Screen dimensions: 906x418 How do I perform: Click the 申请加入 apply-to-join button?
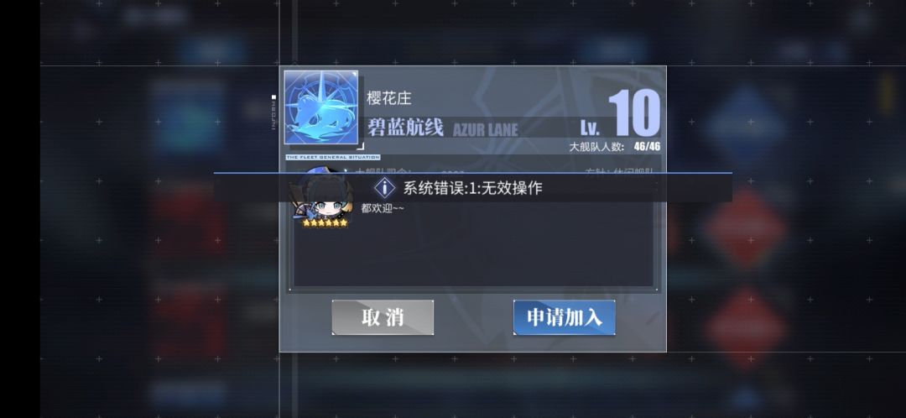tap(564, 317)
